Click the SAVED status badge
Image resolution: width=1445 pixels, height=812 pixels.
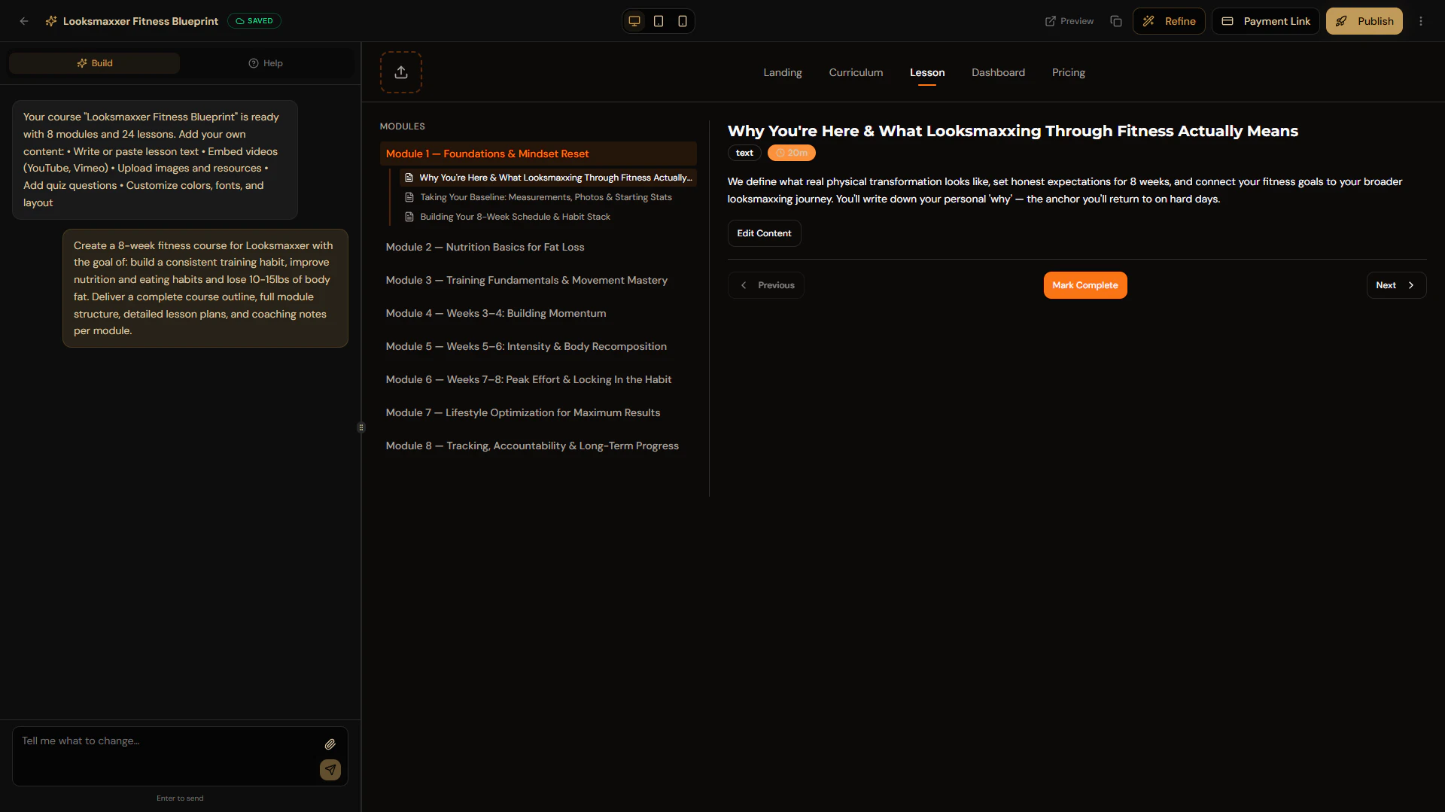click(x=254, y=21)
